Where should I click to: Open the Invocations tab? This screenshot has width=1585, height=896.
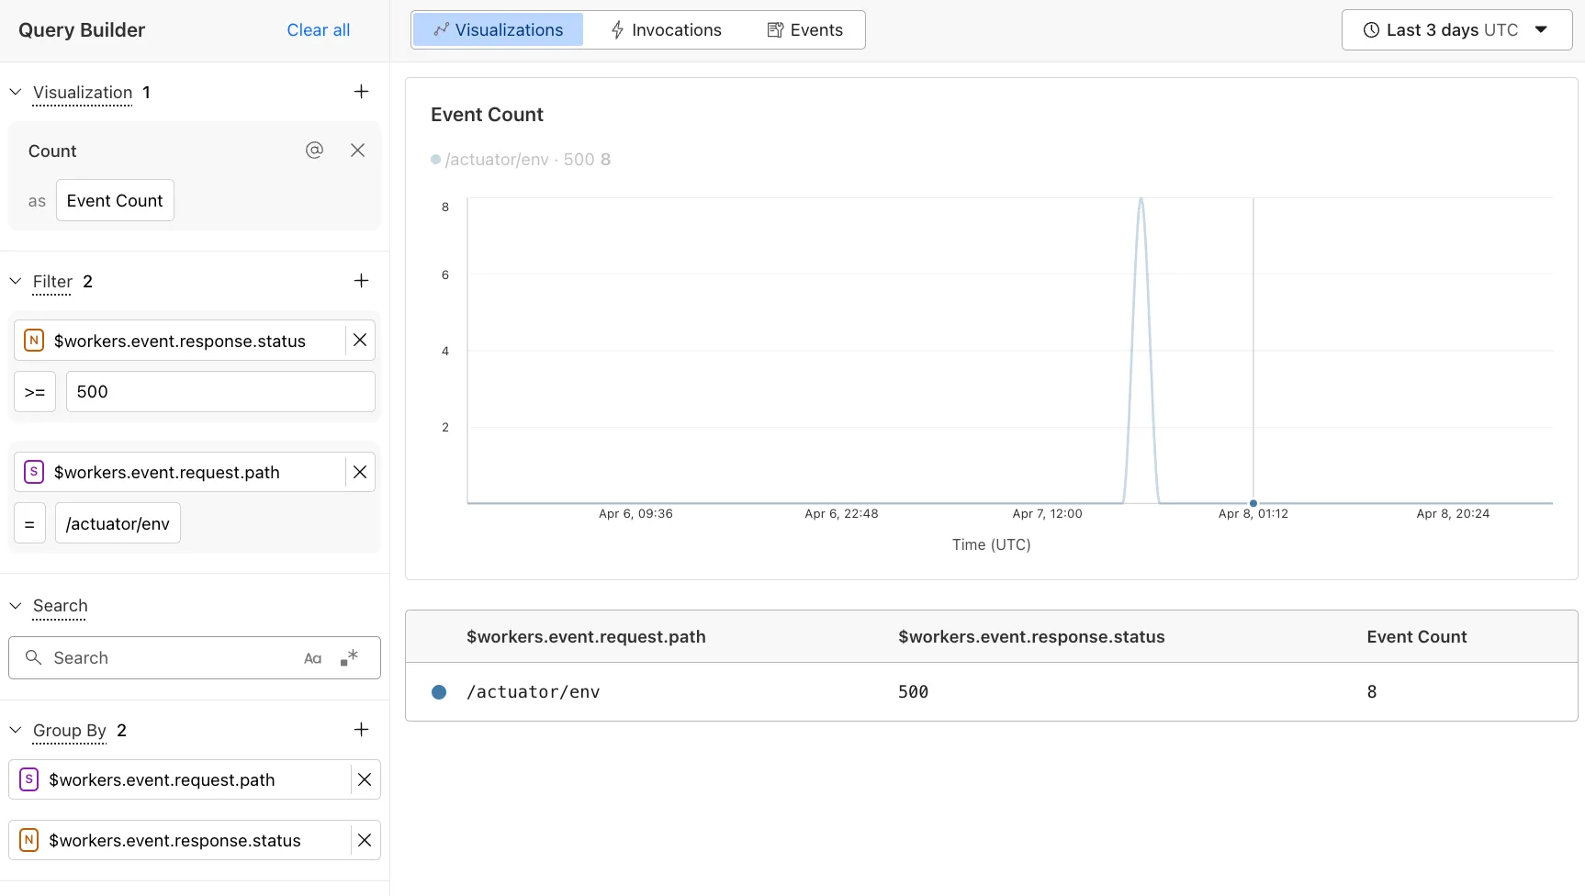[x=675, y=29]
